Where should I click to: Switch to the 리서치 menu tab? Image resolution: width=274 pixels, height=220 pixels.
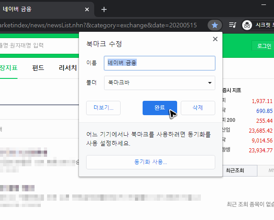68,68
